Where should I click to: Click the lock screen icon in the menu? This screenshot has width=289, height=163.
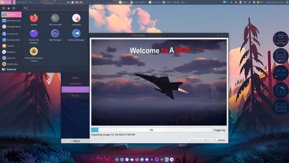9,8
